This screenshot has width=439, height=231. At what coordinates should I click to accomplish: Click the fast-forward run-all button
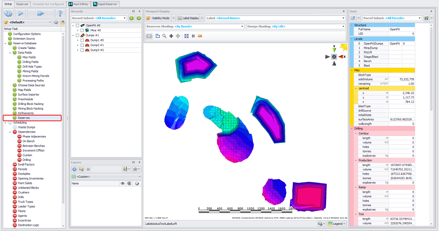coord(40,14)
